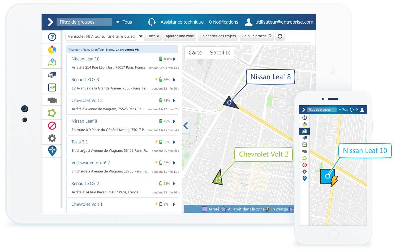The width and height of the screenshot is (397, 252).
Task: Open the vehicles truck sidebar icon on tablet
Action: [x=52, y=75]
